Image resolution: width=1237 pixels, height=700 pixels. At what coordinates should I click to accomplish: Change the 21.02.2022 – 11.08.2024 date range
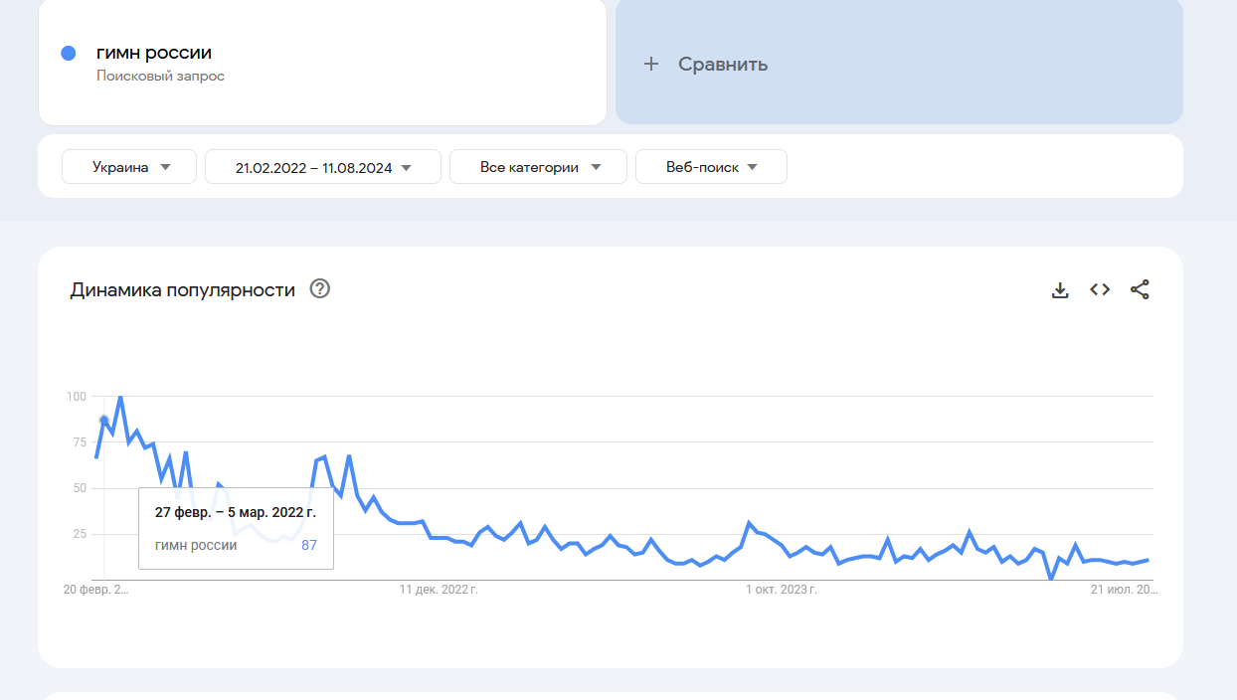click(323, 167)
